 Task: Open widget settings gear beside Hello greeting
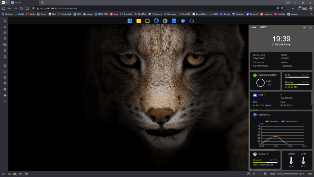(x=305, y=27)
